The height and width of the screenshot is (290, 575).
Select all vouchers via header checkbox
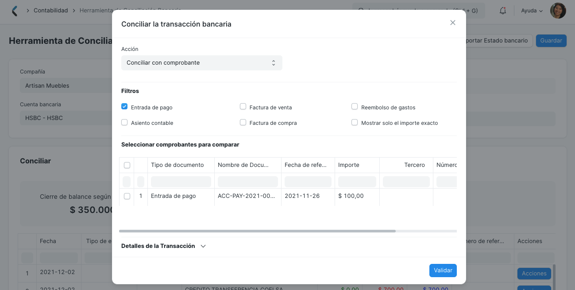coord(127,165)
